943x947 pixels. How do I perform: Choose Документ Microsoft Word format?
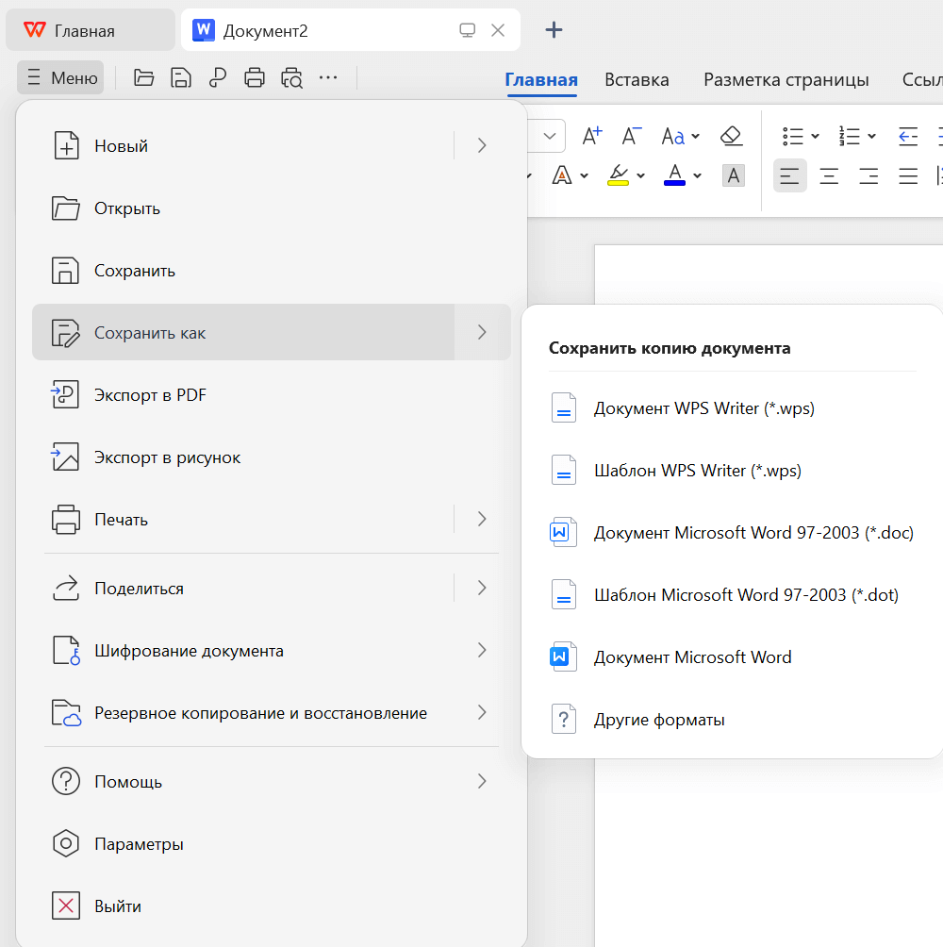(x=691, y=656)
